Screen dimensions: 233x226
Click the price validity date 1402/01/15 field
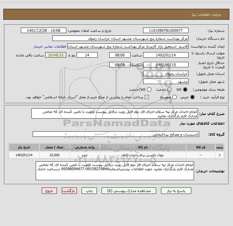(166, 65)
